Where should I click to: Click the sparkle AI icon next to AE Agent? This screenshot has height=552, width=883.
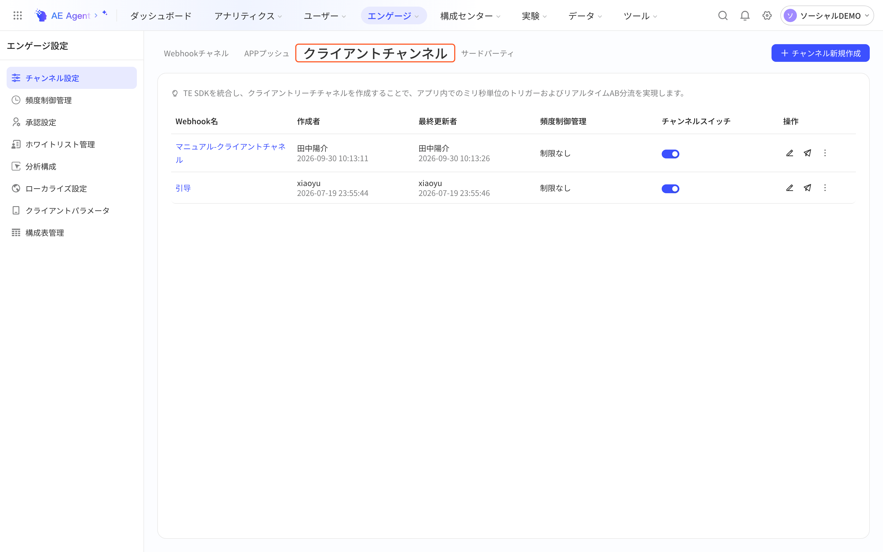[x=105, y=13]
